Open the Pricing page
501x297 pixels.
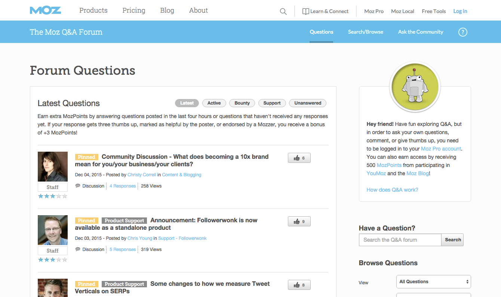pos(134,10)
